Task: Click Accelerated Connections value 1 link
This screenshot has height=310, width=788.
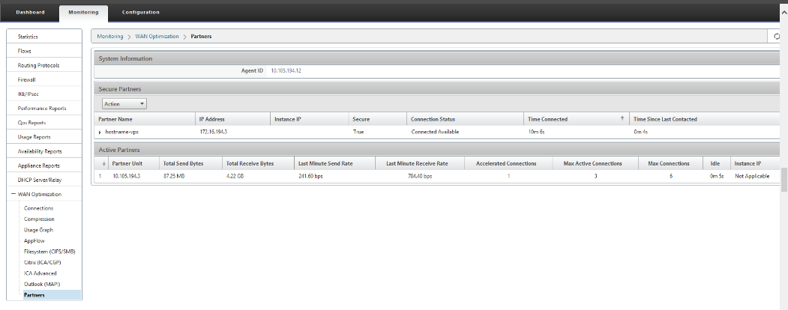Action: click(x=508, y=176)
